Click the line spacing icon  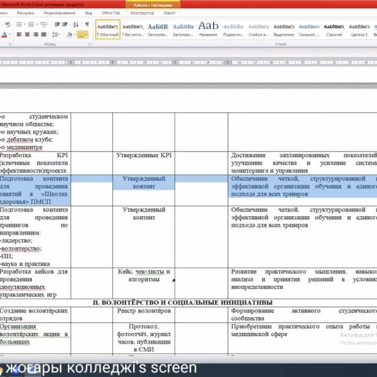click(55, 35)
